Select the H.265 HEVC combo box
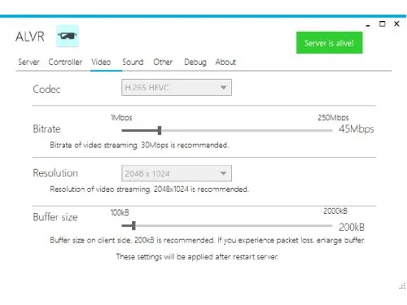 [x=177, y=88]
